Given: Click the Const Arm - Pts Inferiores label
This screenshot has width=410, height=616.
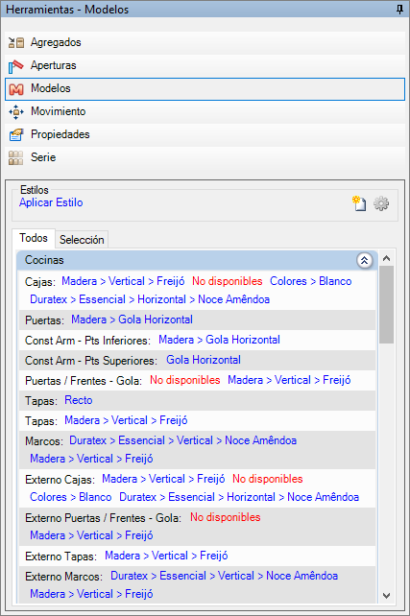Looking at the screenshot, I should (87, 341).
